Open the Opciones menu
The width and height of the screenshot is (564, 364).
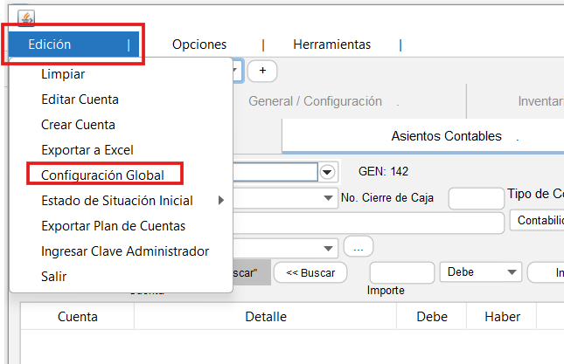[x=199, y=45]
